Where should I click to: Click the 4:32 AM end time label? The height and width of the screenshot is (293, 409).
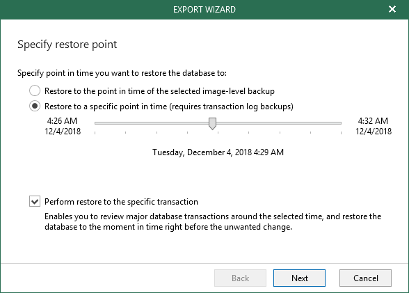point(373,121)
